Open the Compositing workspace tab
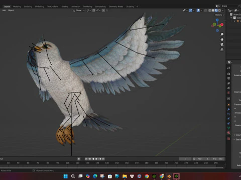 click(100, 6)
